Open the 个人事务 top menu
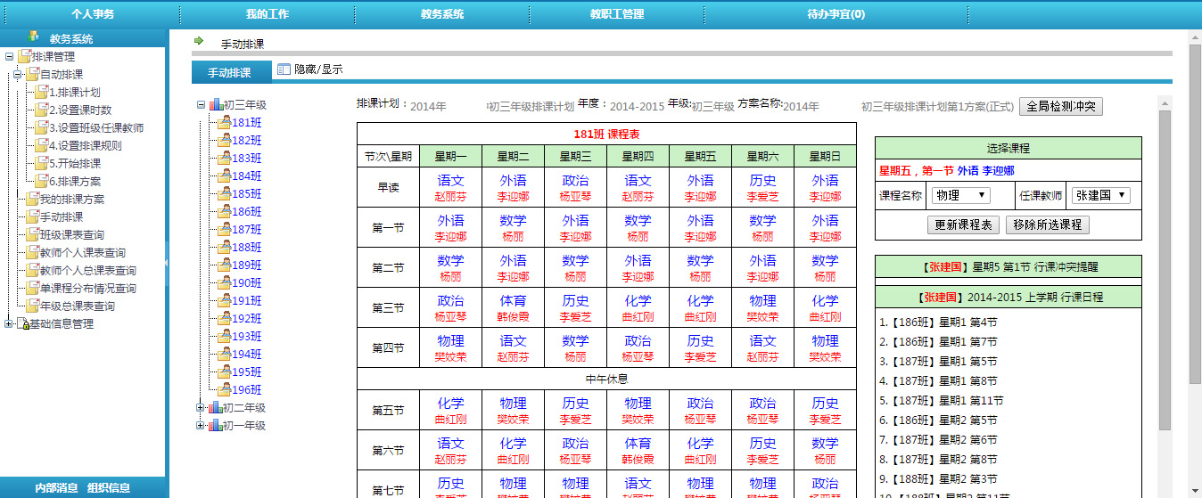Screen dimensions: 1202x498 point(93,14)
